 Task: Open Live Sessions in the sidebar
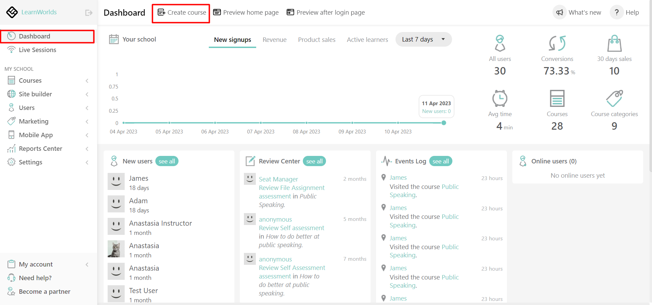pos(37,50)
